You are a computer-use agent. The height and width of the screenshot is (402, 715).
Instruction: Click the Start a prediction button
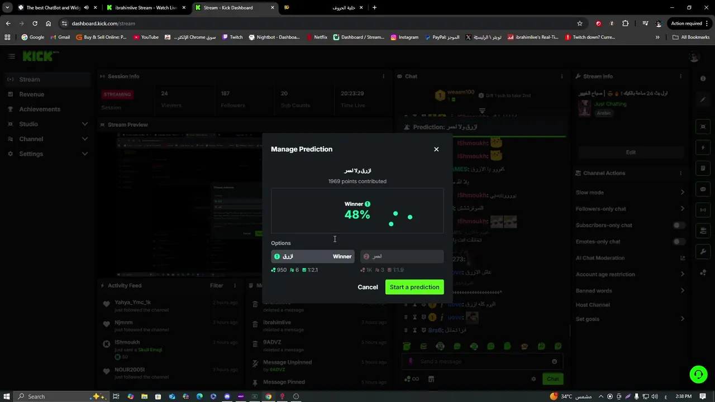[414, 287]
